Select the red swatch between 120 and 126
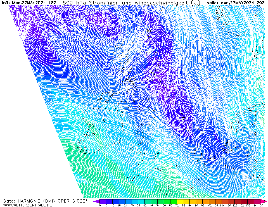This screenshot has width=268, height=207. 232,201
